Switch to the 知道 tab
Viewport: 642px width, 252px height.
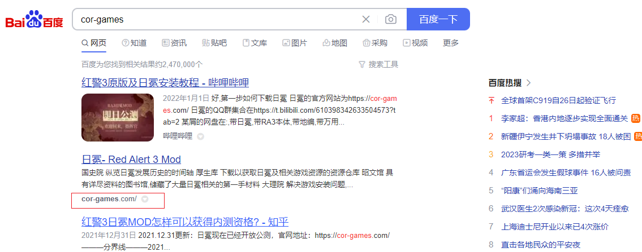[134, 43]
